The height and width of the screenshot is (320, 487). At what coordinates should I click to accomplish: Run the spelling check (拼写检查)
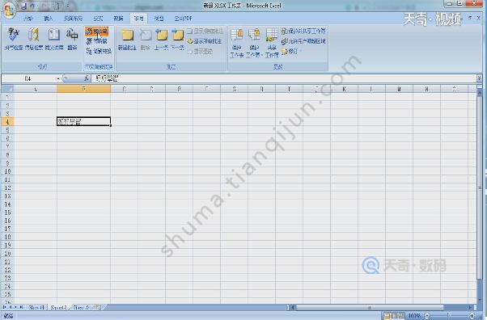pos(14,39)
